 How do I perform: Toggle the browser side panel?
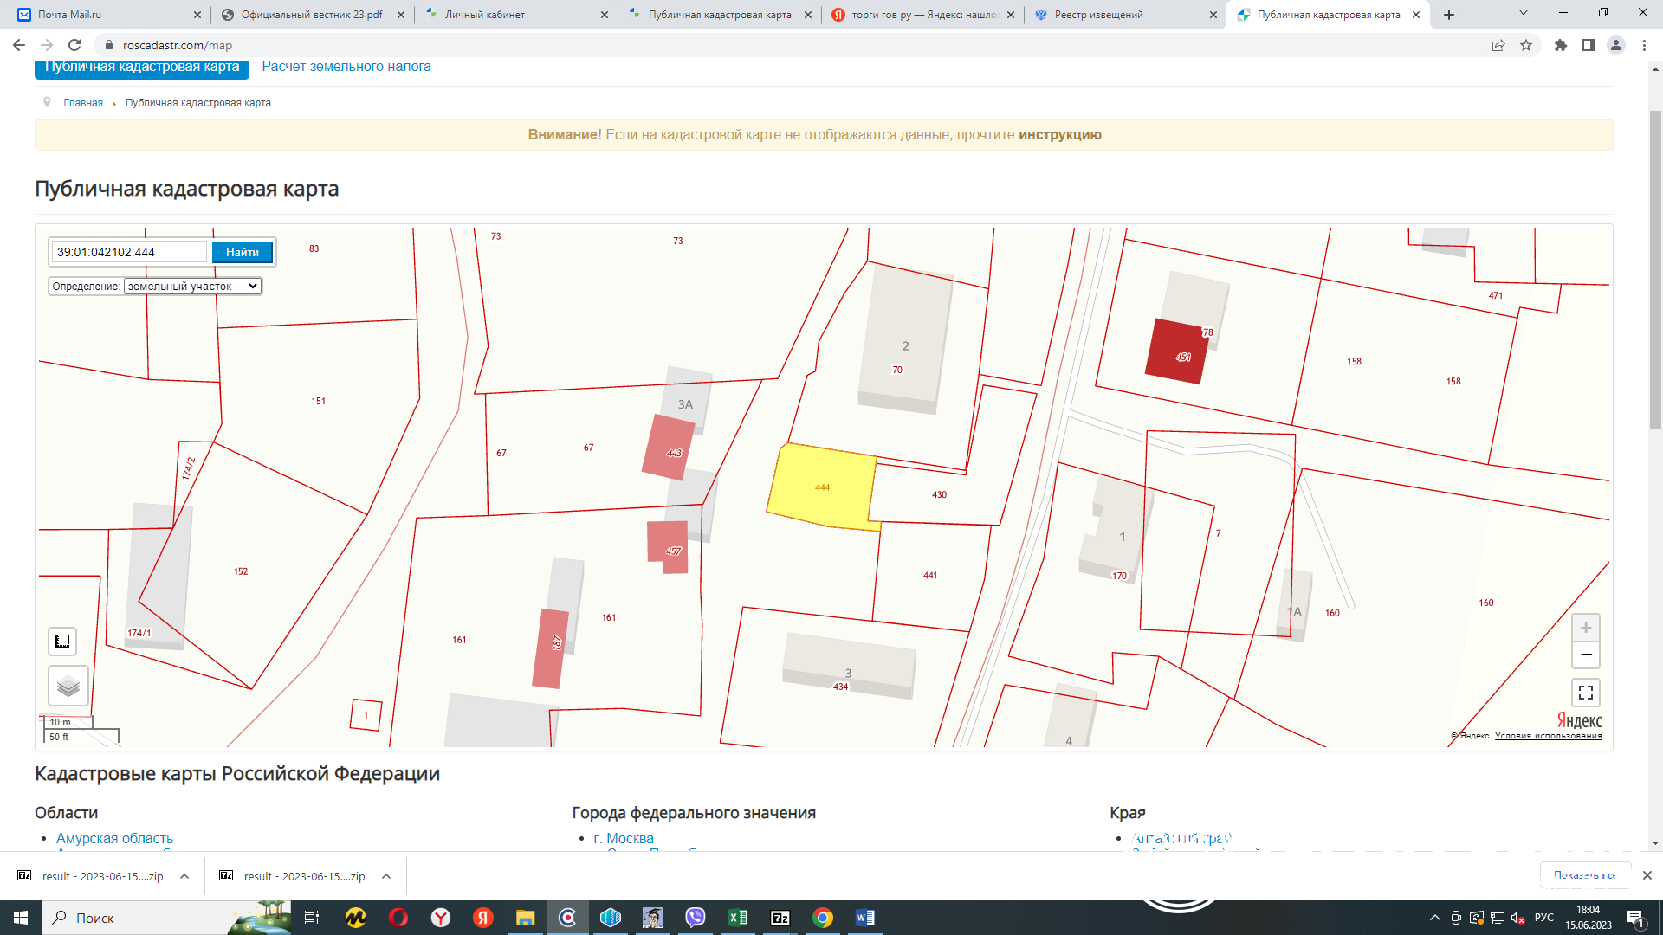click(1588, 45)
